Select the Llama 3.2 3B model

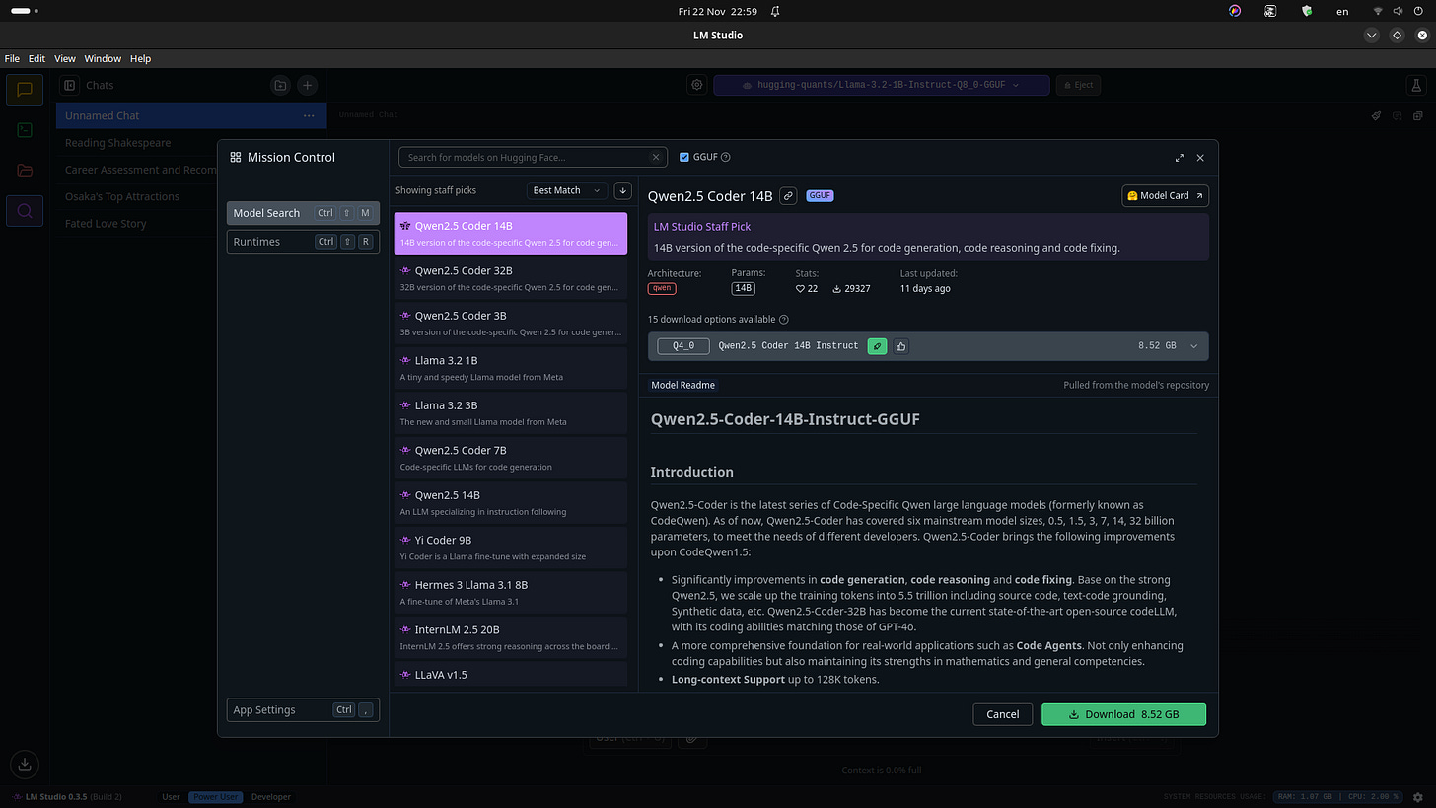[510, 413]
